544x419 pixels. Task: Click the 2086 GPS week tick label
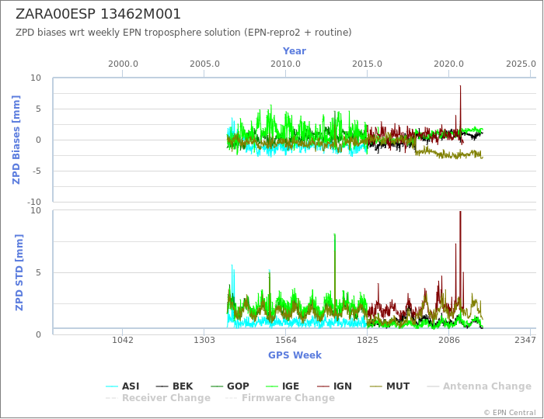point(449,341)
